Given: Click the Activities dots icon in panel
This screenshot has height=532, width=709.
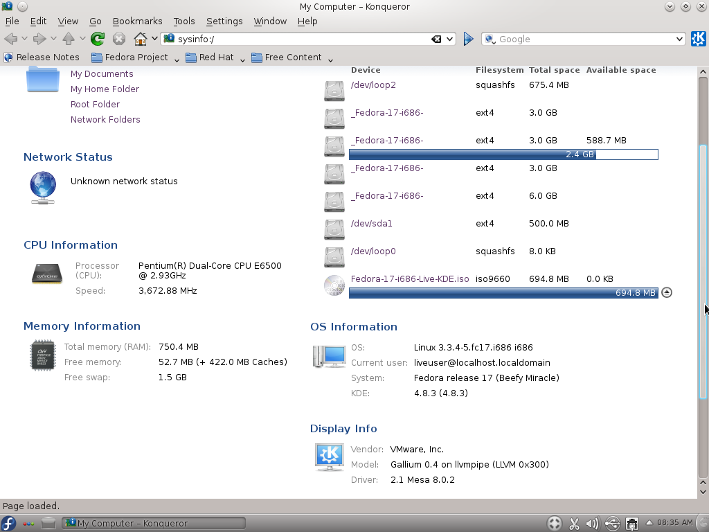Looking at the screenshot, I should (x=28, y=524).
